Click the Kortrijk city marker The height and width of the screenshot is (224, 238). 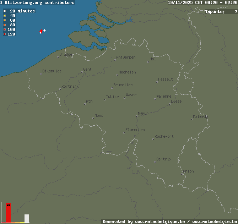(60, 89)
